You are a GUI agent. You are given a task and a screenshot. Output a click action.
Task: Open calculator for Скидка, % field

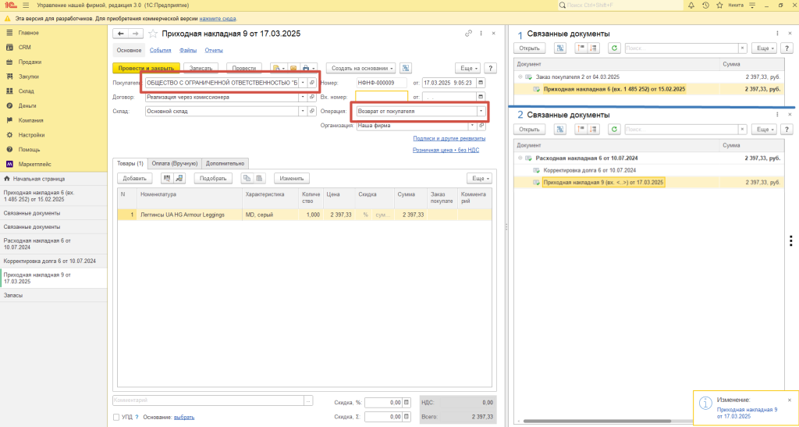pos(407,403)
